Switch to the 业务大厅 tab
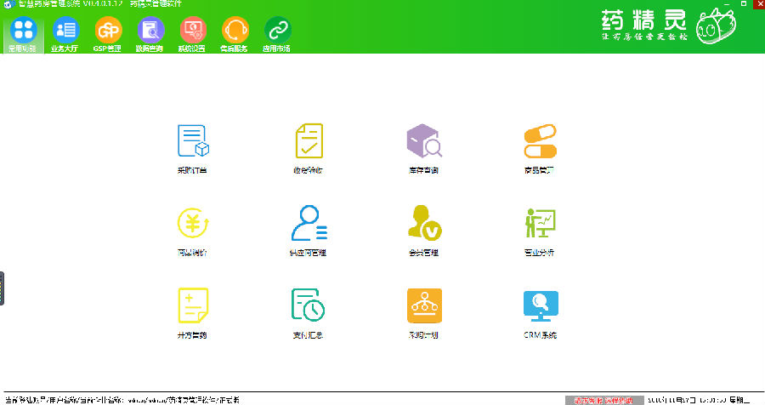Image resolution: width=765 pixels, height=405 pixels. click(x=65, y=32)
